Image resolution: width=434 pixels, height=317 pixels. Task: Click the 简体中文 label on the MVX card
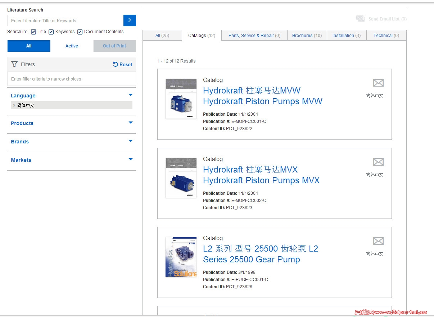coord(375,175)
